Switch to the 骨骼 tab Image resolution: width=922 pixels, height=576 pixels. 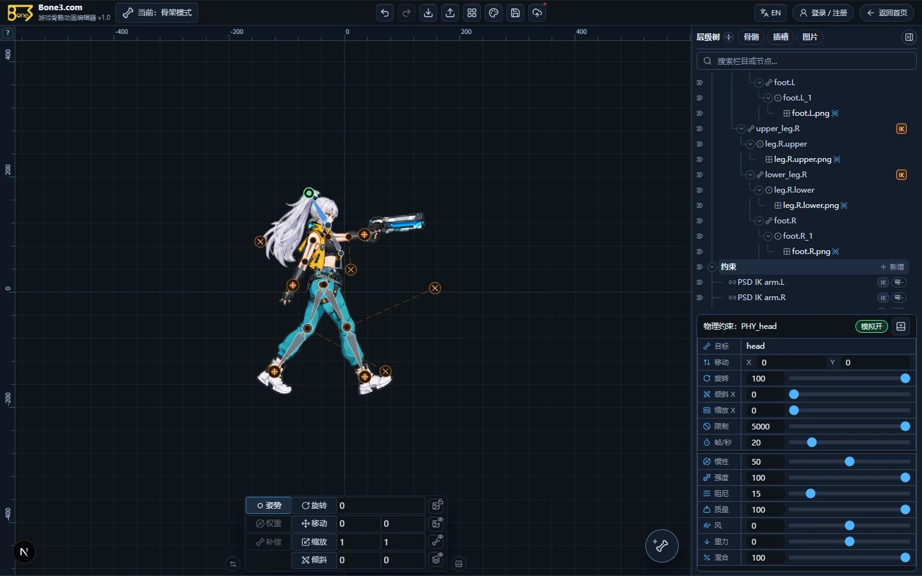(x=752, y=37)
